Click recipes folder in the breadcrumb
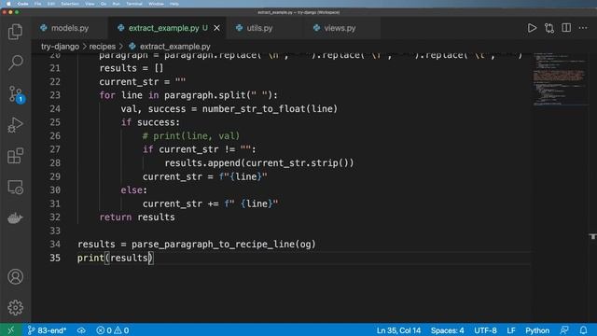597x336 pixels. (102, 47)
